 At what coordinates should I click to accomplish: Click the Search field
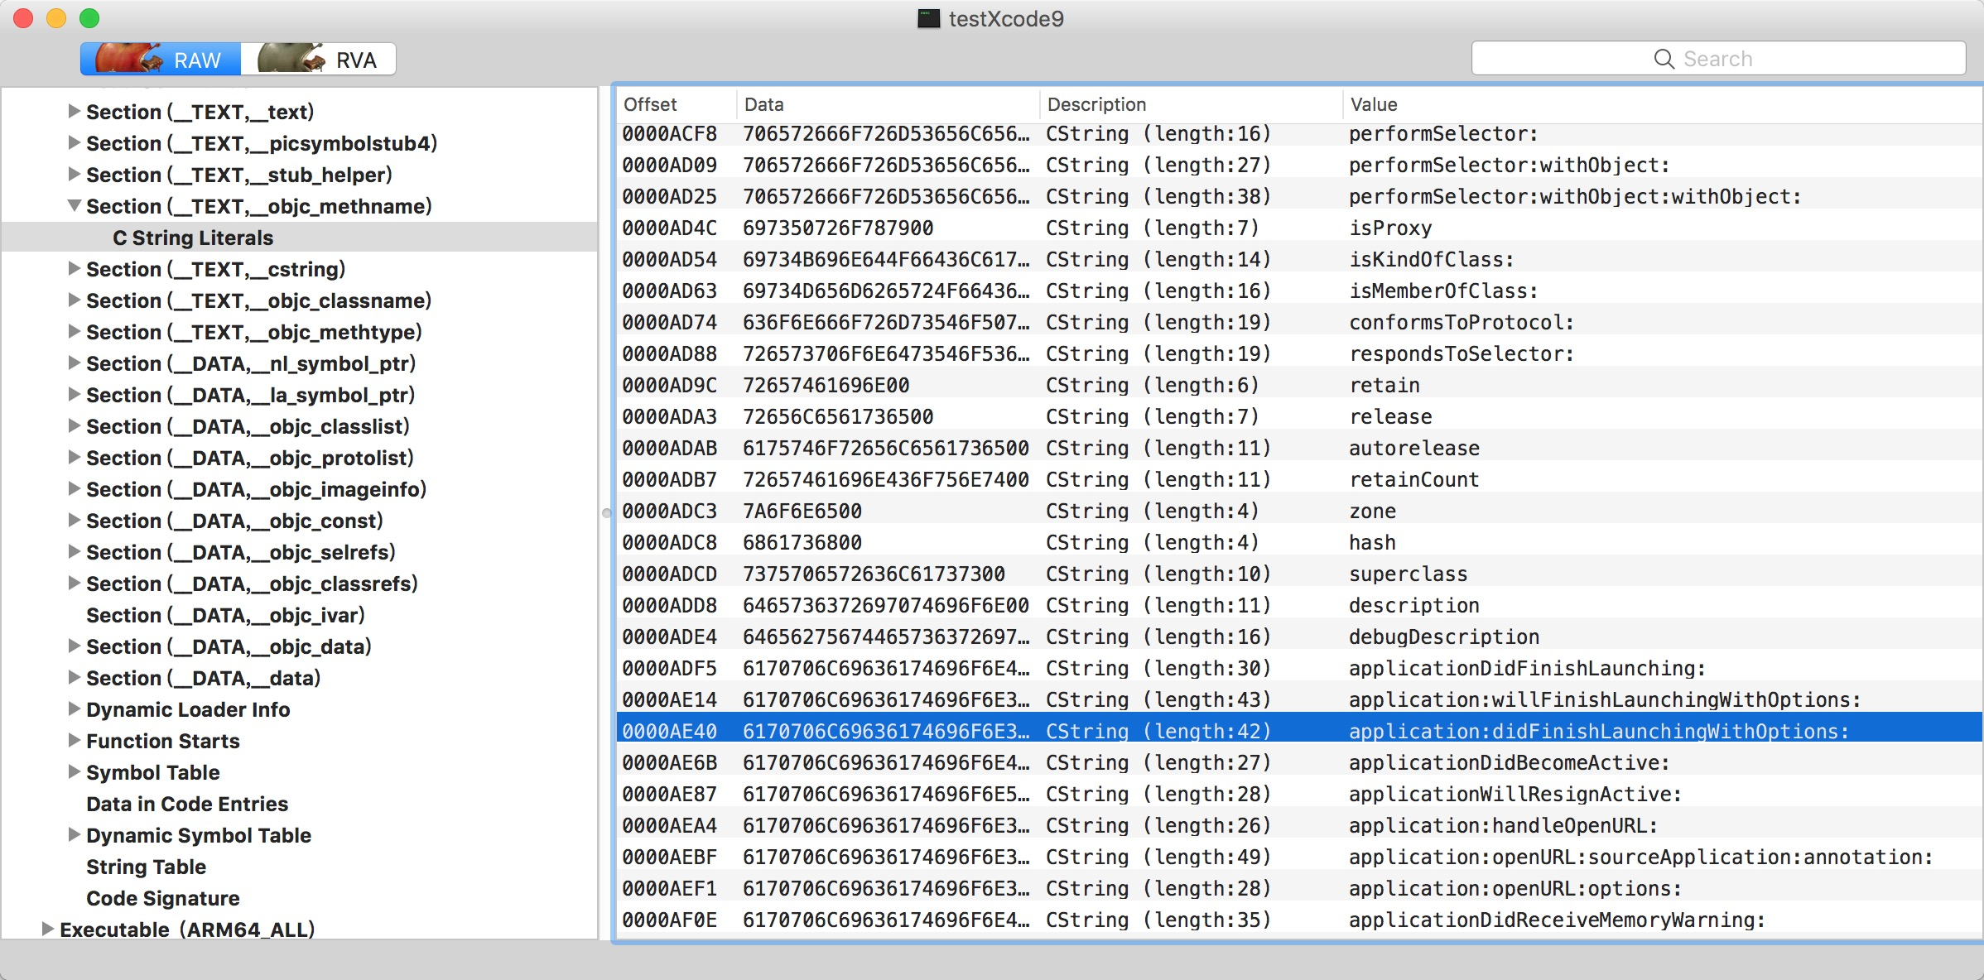point(1718,59)
